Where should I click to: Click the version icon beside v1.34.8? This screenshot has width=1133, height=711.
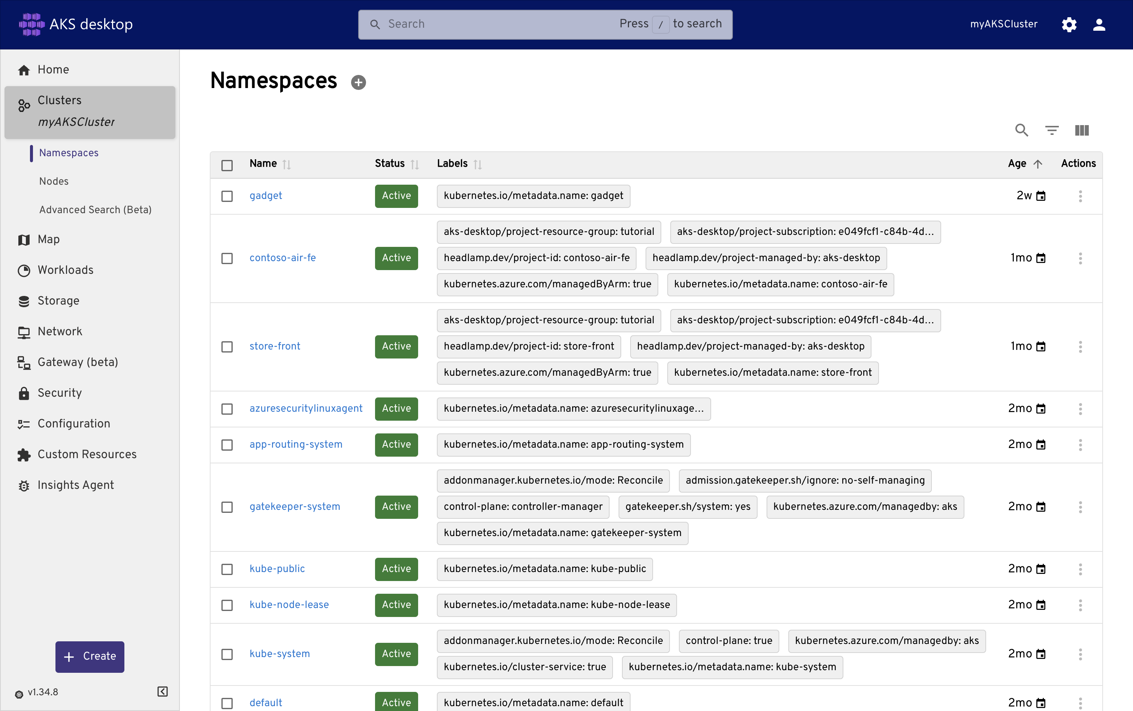point(19,694)
